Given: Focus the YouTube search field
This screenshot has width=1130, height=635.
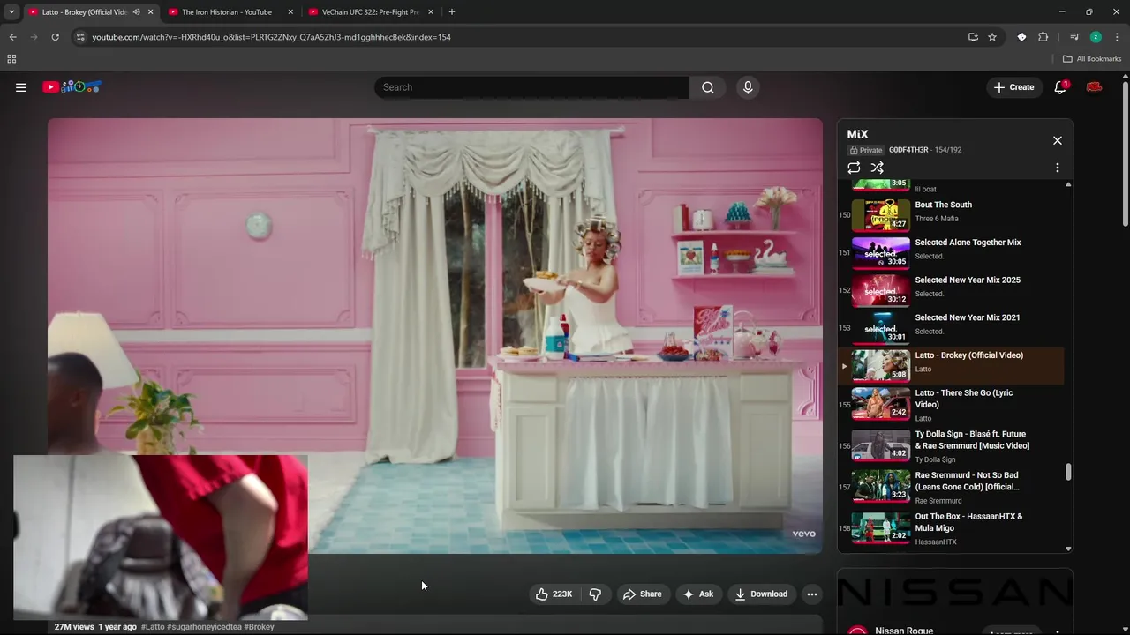Looking at the screenshot, I should [531, 87].
